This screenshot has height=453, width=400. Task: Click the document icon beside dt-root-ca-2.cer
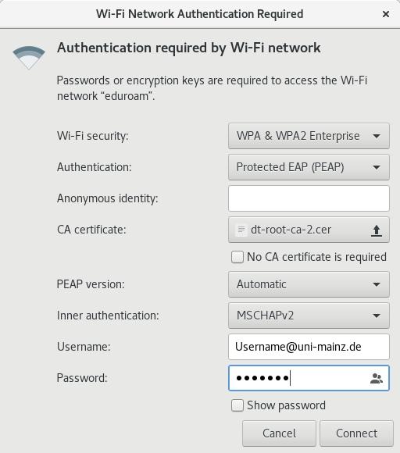click(241, 230)
